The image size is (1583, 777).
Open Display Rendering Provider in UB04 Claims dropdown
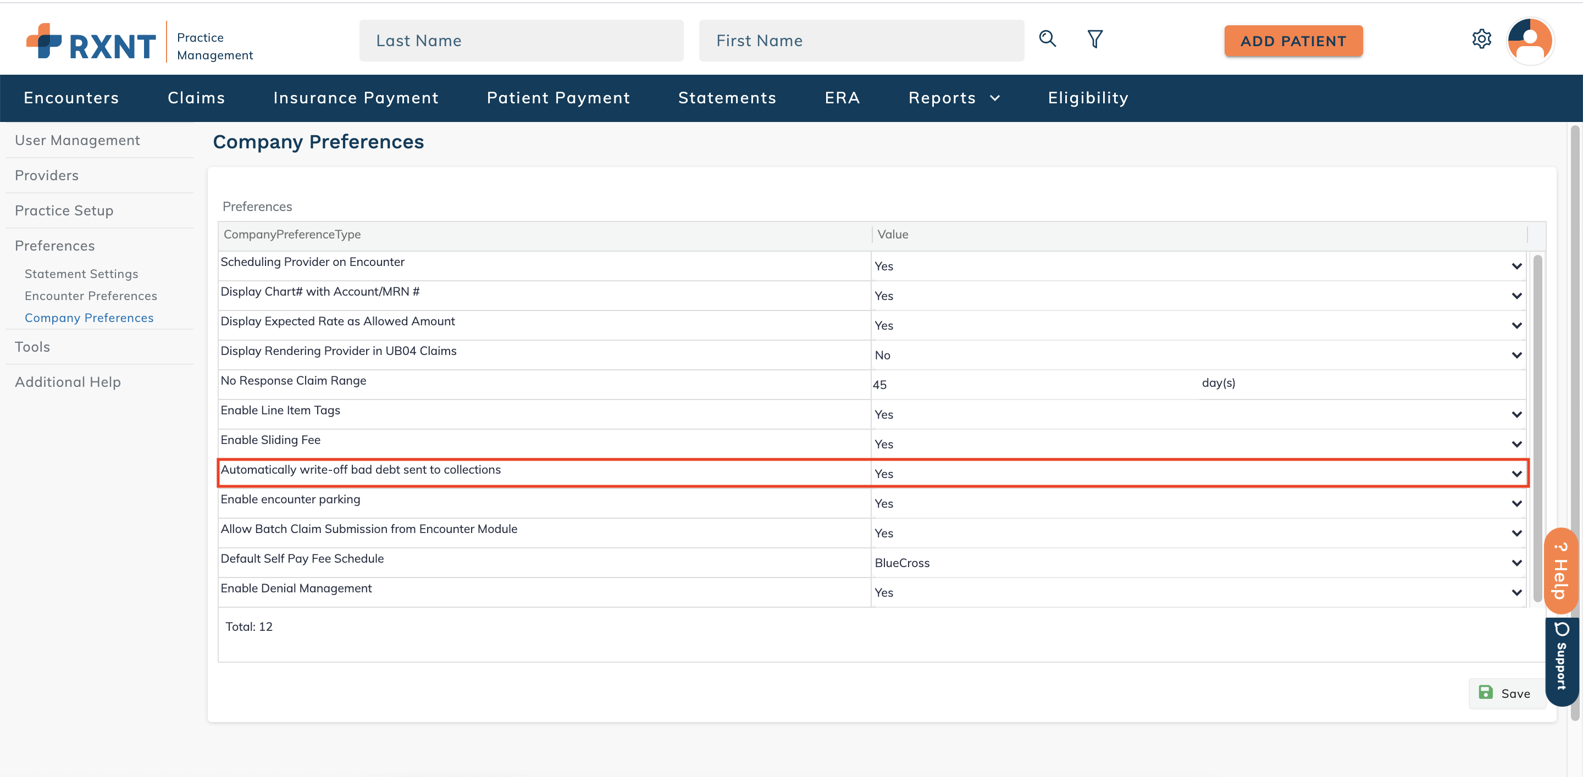click(1198, 355)
